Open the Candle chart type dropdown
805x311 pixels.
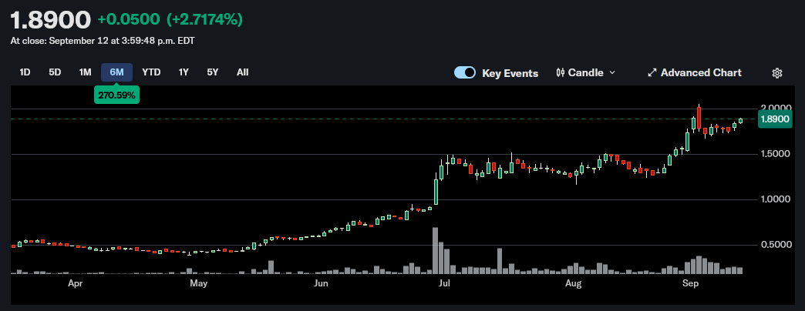point(586,73)
